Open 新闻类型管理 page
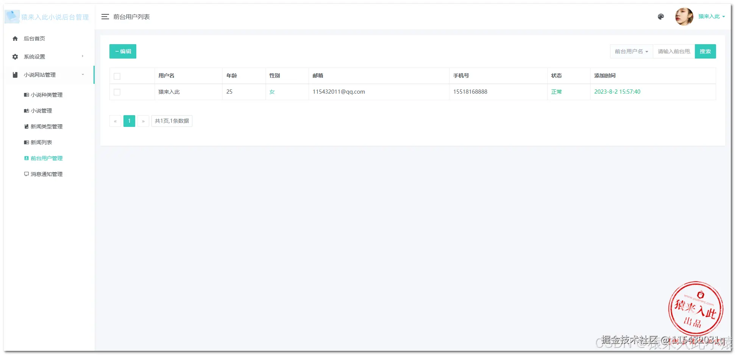 click(47, 127)
